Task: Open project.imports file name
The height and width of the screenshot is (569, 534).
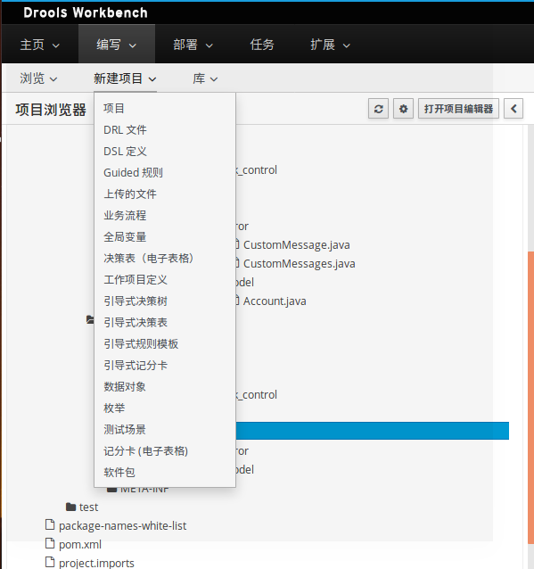Action: (96, 563)
